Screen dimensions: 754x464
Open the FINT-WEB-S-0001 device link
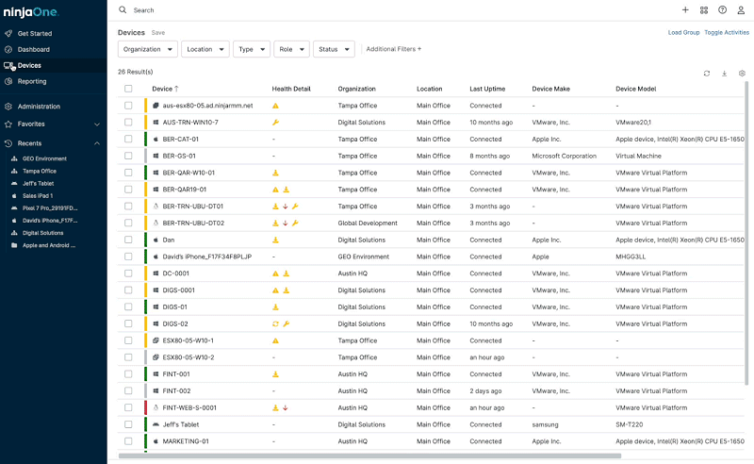[x=189, y=407]
